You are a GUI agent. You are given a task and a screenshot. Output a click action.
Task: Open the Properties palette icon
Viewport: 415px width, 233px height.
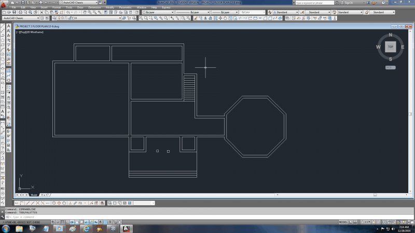pyautogui.click(x=106, y=12)
